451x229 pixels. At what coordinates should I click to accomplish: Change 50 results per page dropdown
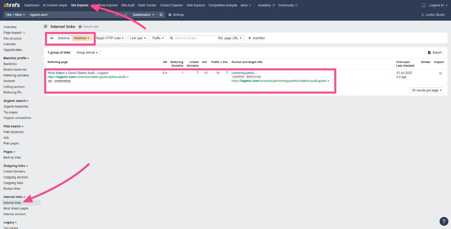tap(427, 90)
